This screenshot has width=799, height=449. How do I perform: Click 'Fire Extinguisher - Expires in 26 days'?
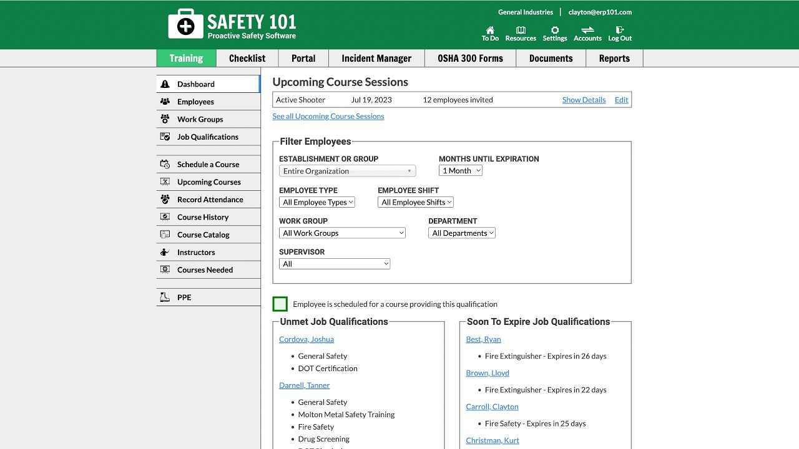pos(546,356)
